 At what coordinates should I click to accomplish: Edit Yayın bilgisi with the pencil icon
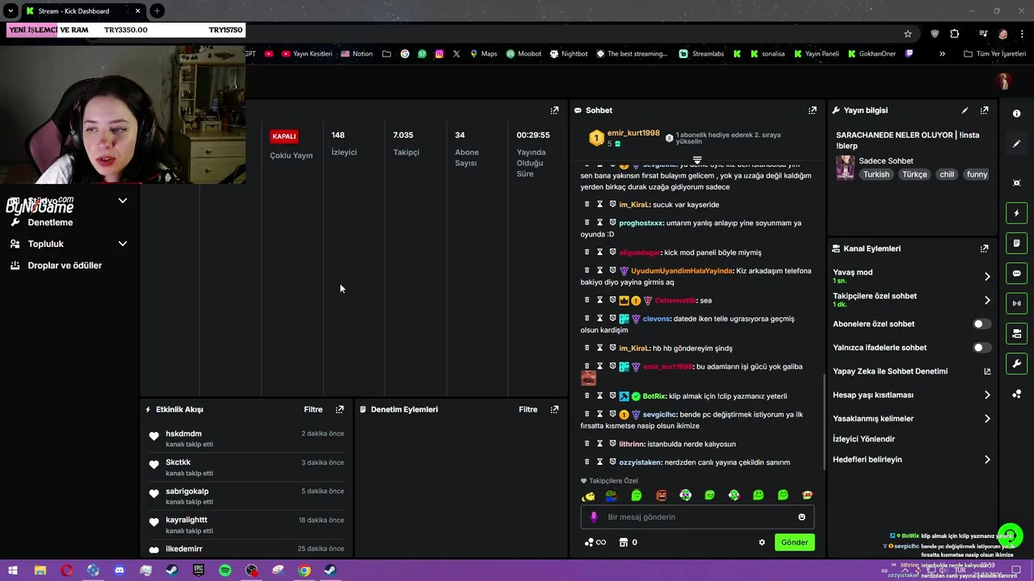(x=965, y=110)
